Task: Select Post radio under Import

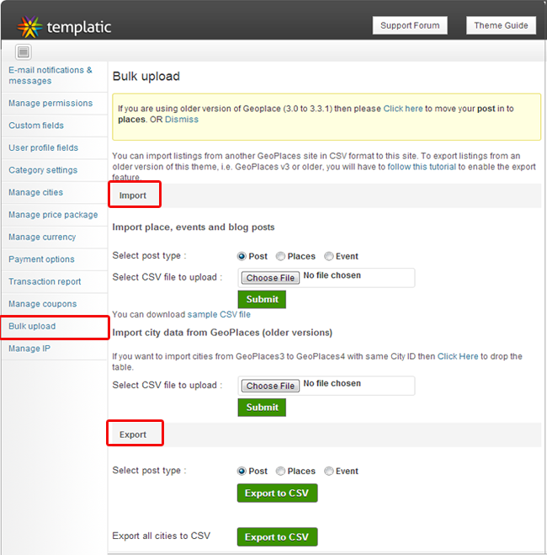Action: click(242, 256)
